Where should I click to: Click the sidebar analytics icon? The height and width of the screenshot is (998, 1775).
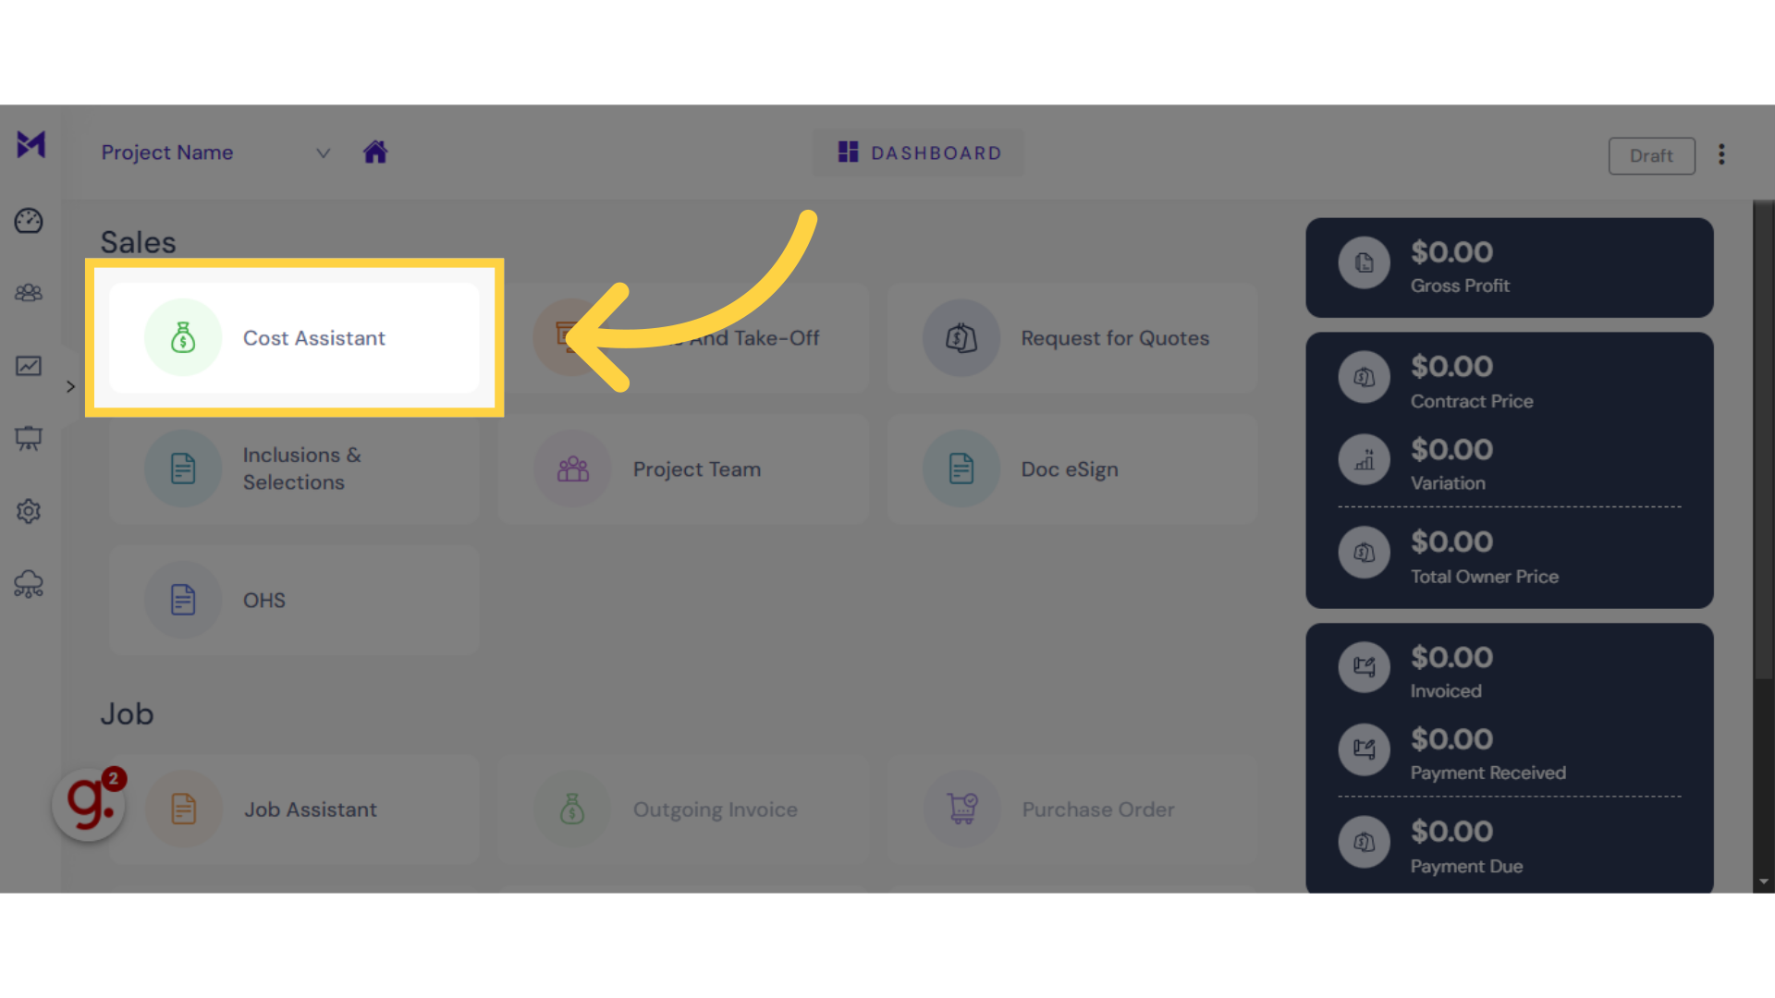point(31,366)
